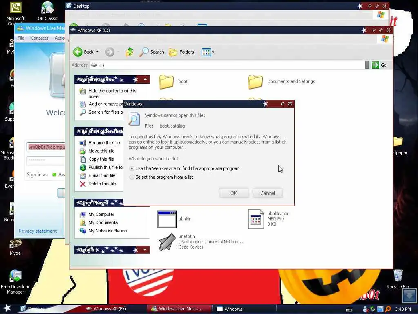Click OK in the Windows dialog
Viewport: 418px width, 314px height.
[x=234, y=193]
